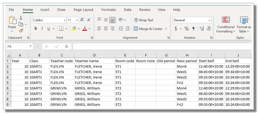
Task: Open the font size dropdown
Action: pos(77,20)
